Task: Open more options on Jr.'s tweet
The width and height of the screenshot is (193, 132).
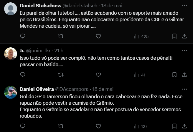Action: 184,50
